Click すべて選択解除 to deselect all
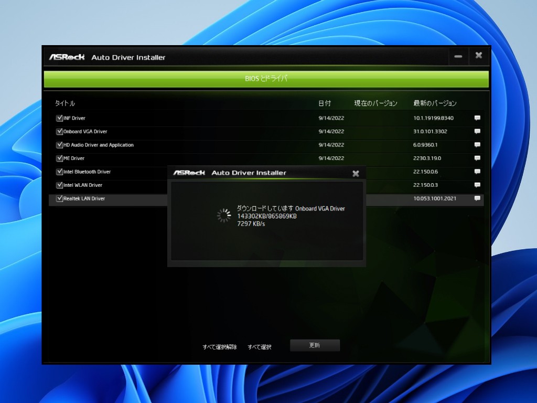 220,347
